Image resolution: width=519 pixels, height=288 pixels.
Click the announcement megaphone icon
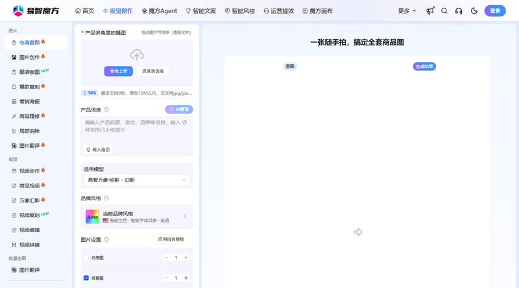coord(430,11)
